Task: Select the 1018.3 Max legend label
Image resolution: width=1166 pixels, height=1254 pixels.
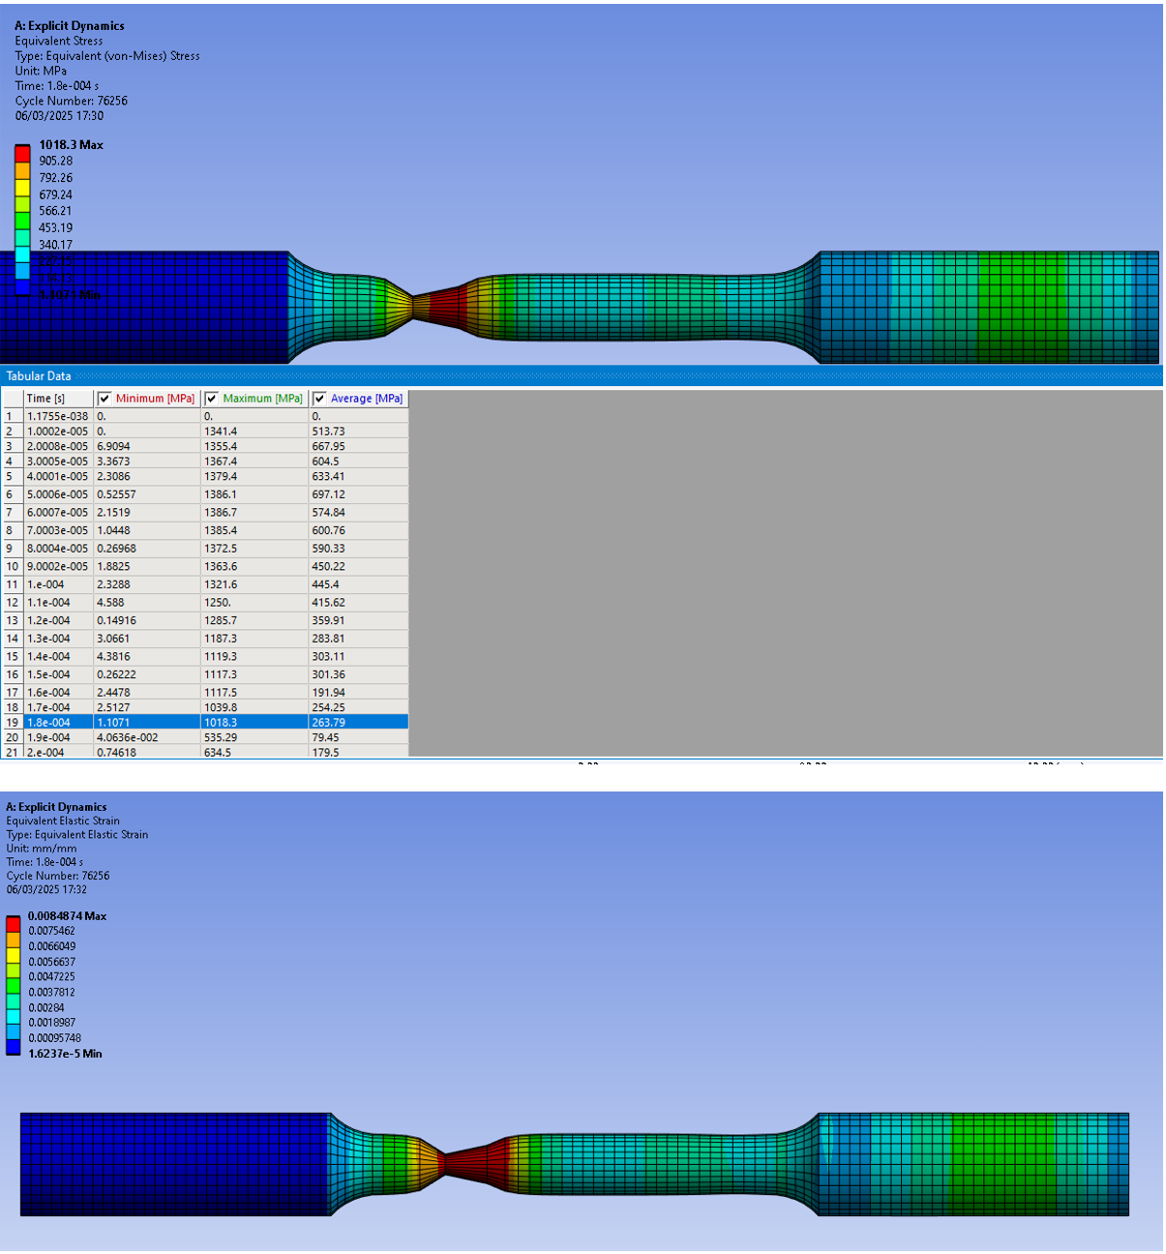Action: click(71, 145)
